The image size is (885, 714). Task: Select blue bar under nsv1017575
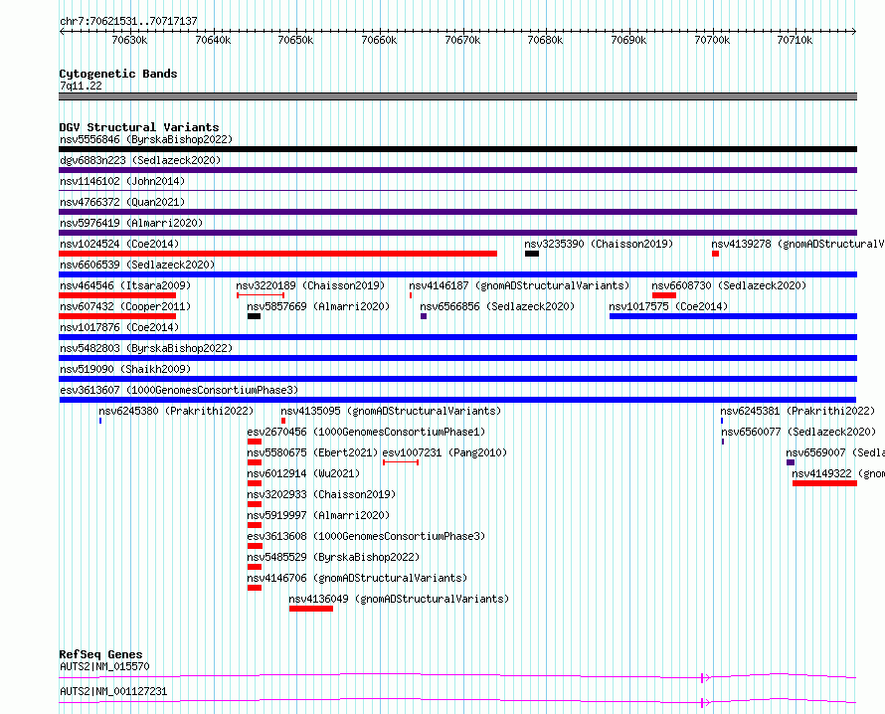[x=733, y=316]
